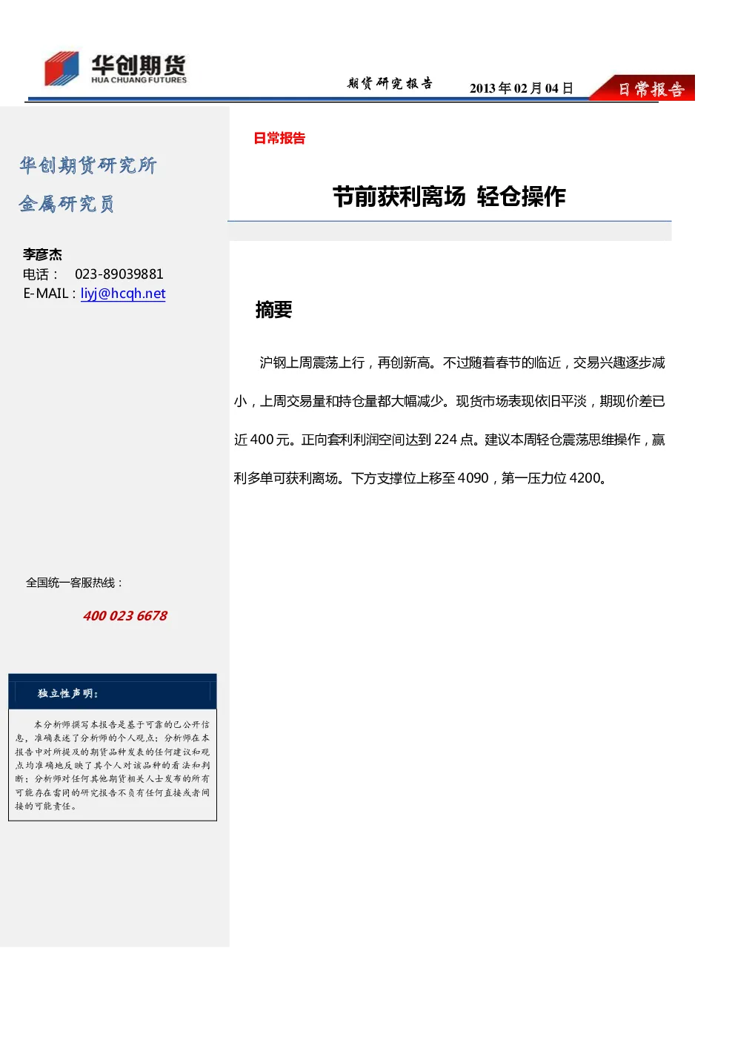Viewport: 735px width, 1040px height.
Task: Click the red 日常报告 label above the title
Action: 279,138
